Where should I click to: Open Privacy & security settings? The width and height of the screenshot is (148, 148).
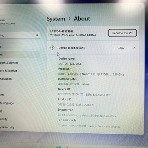click(7, 127)
